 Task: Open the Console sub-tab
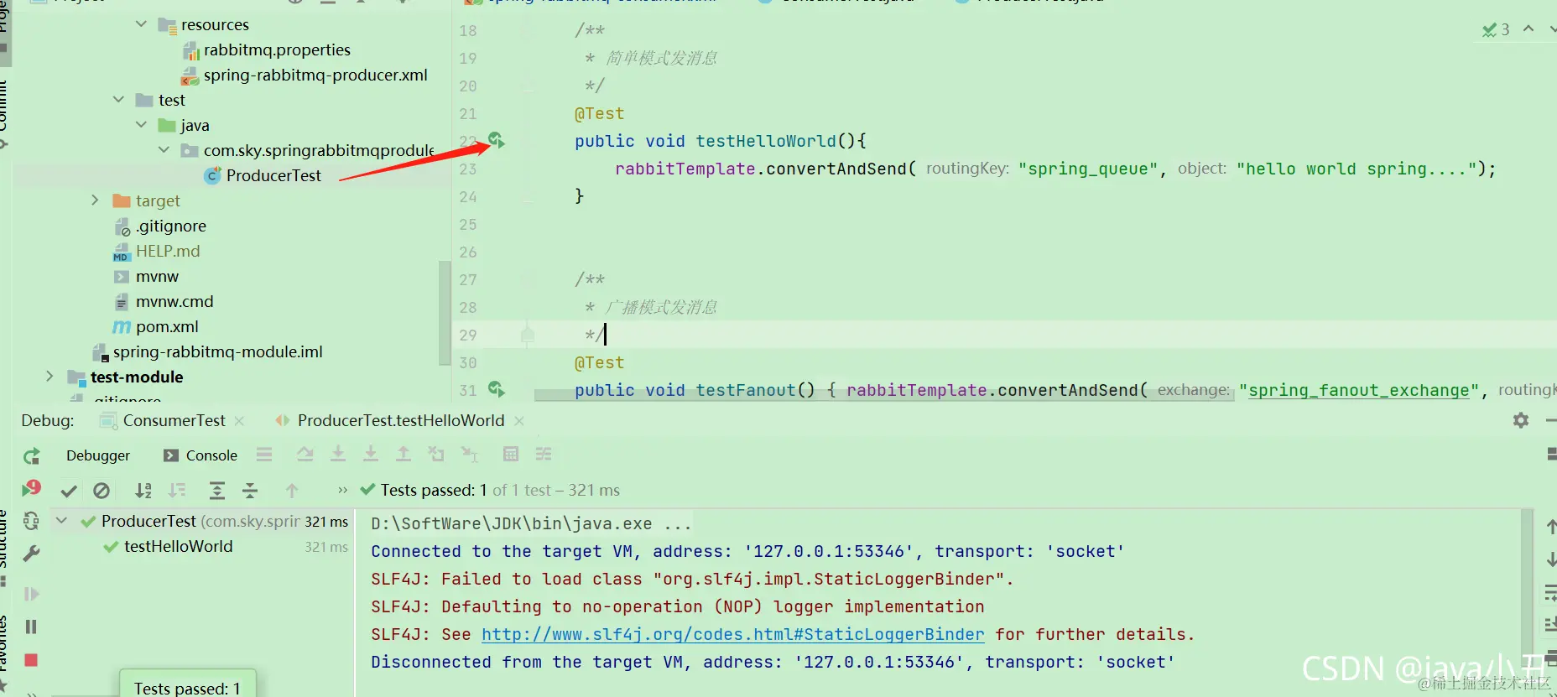(x=200, y=455)
